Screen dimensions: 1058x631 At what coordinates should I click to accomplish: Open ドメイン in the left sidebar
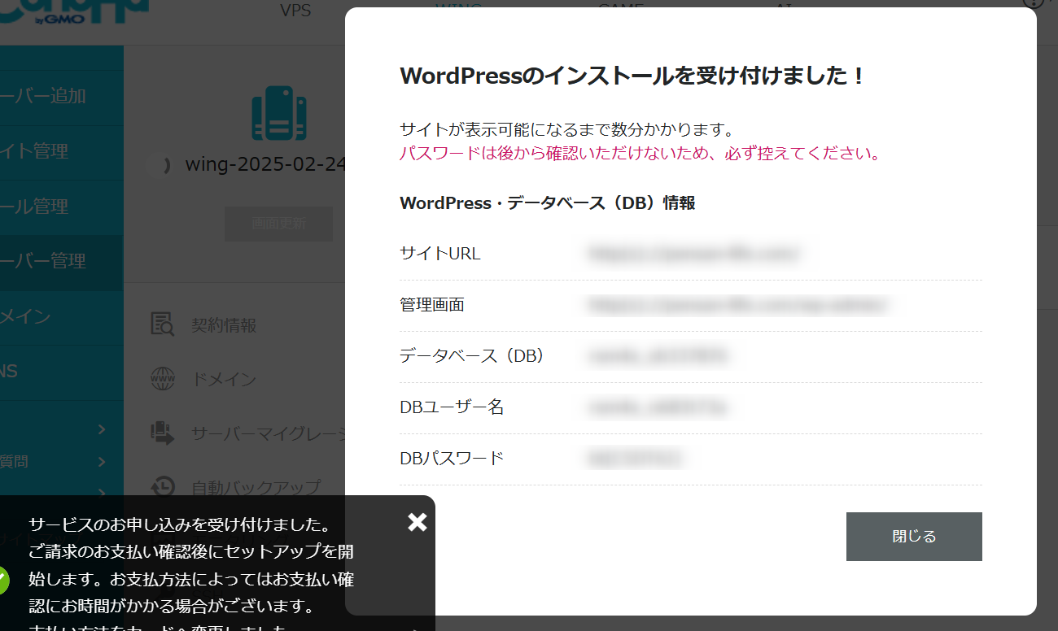pyautogui.click(x=61, y=317)
